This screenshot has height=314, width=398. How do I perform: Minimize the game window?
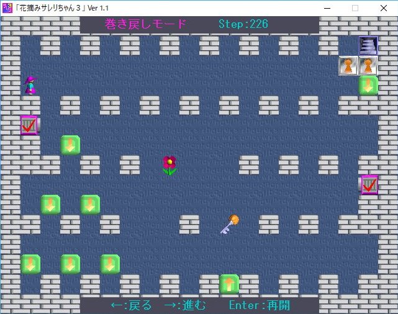click(x=326, y=7)
